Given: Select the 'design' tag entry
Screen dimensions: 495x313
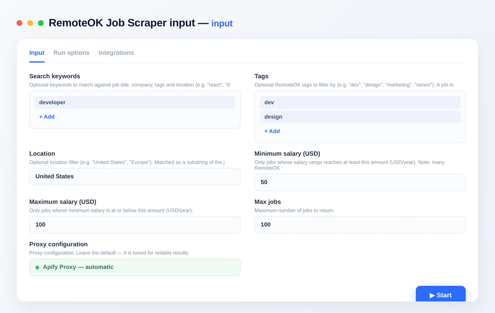Looking at the screenshot, I should pos(360,117).
